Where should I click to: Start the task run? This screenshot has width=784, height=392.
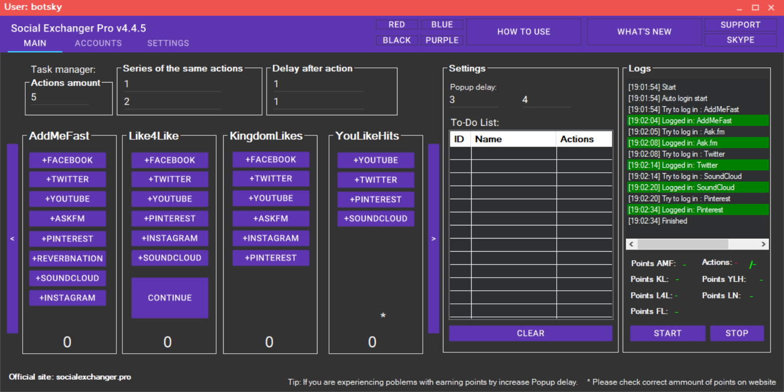pos(668,333)
